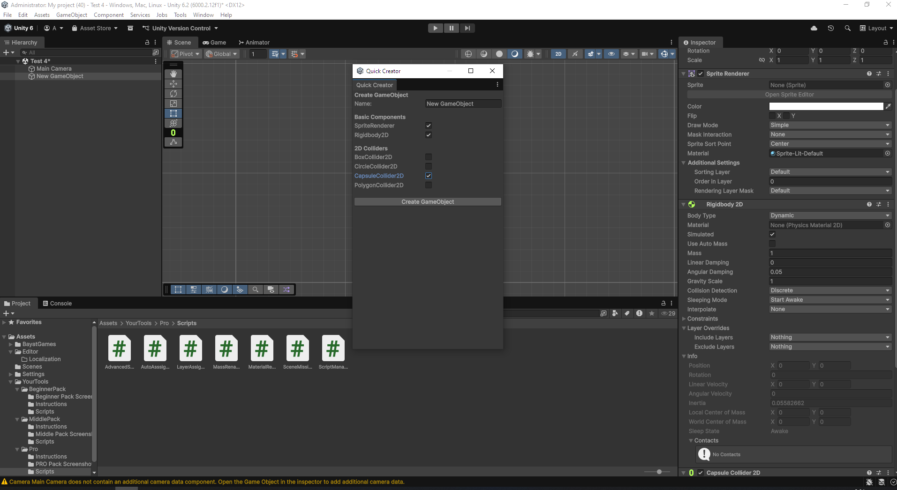897x490 pixels.
Task: Click the Open Sprite Editor button
Action: [789, 95]
